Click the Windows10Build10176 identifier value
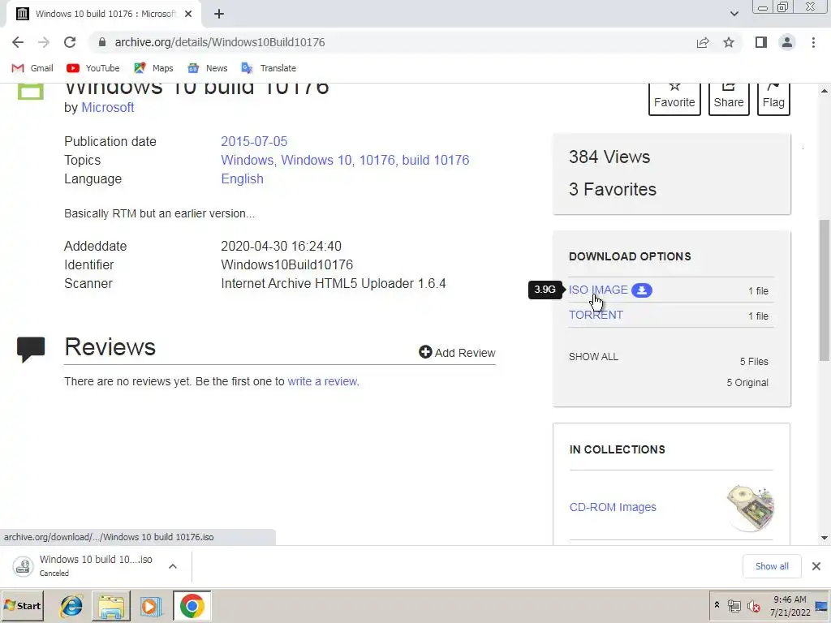Viewport: 831px width, 623px height. [286, 265]
